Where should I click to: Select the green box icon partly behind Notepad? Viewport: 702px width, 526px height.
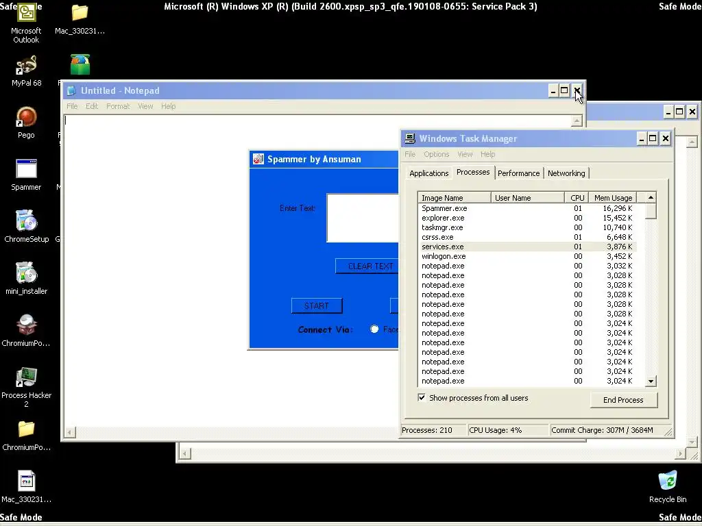tap(80, 65)
